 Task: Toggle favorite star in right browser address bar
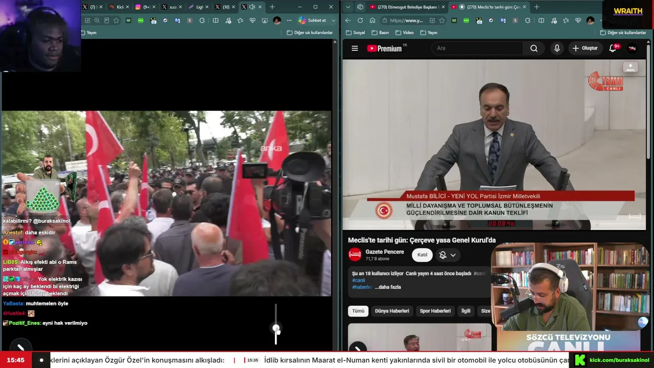(x=442, y=20)
